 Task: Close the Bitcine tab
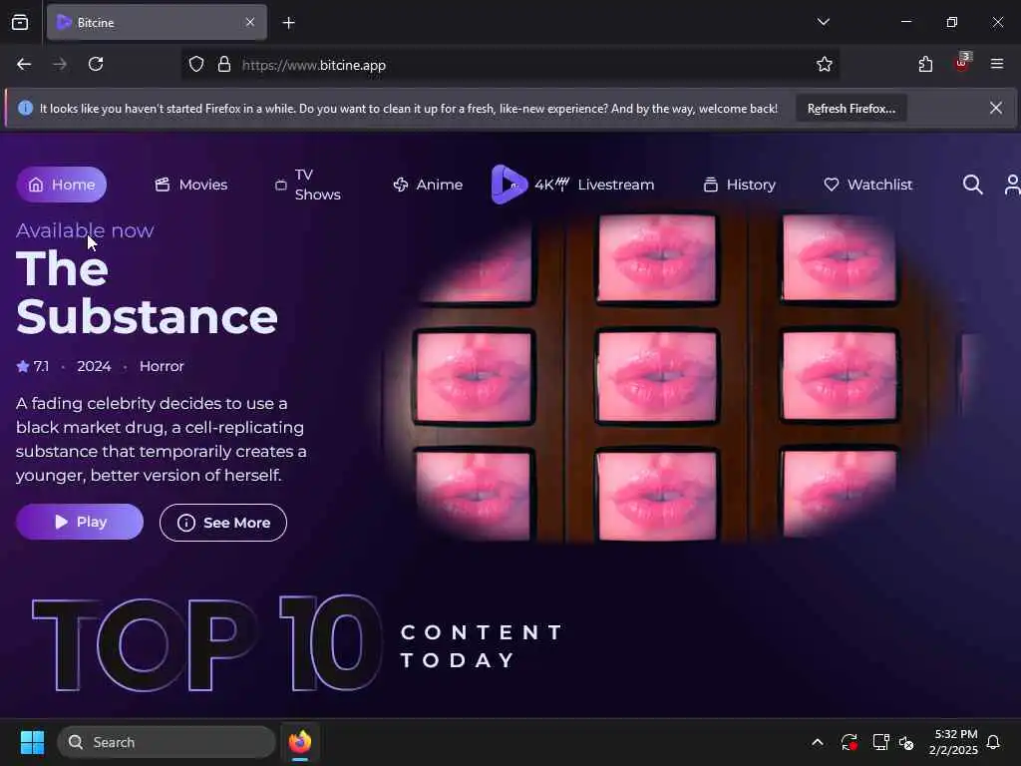pos(250,23)
